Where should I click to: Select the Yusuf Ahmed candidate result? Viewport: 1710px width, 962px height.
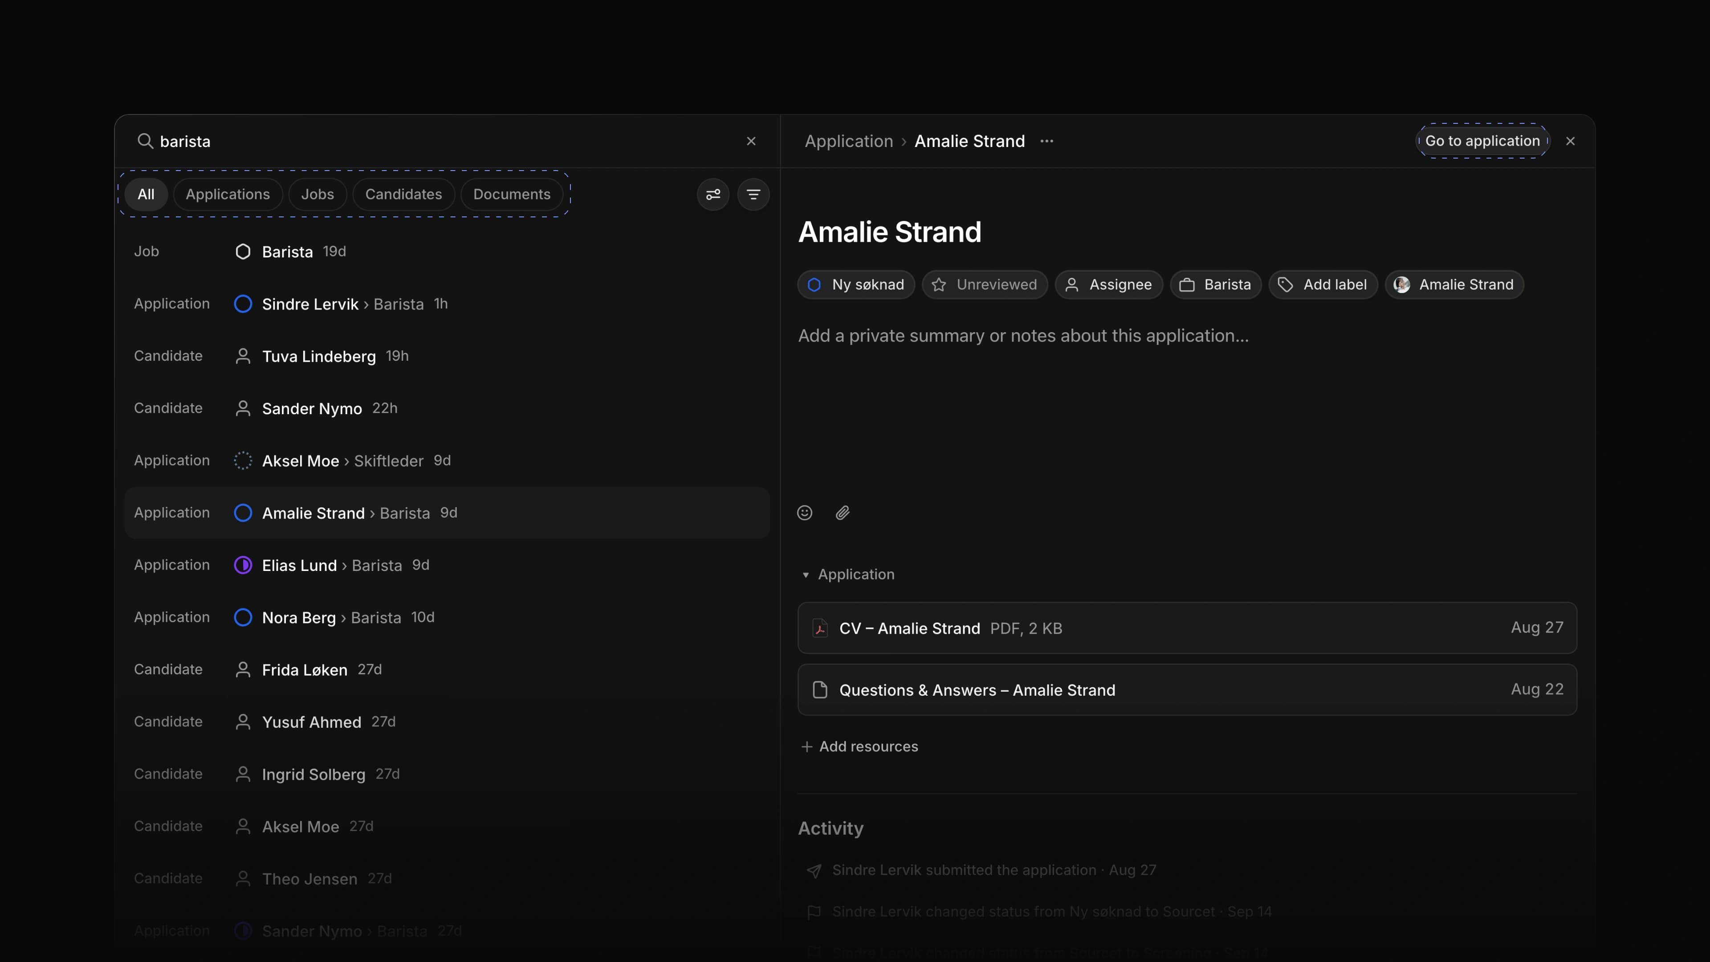point(447,721)
